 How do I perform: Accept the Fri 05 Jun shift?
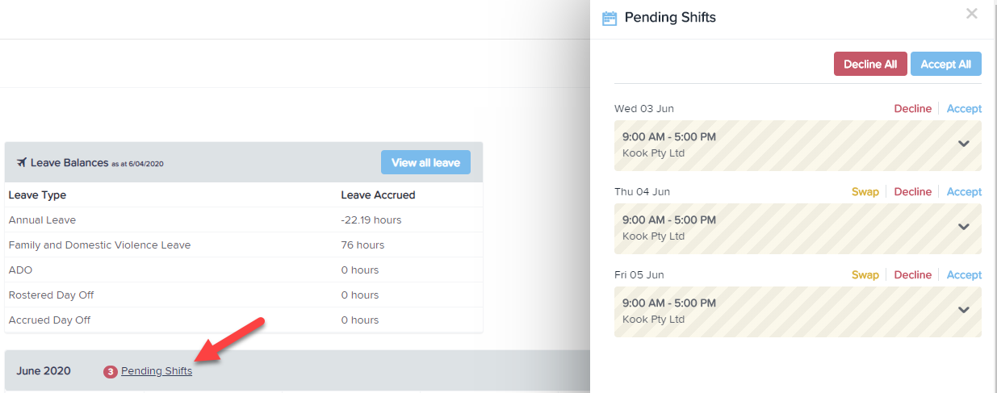[964, 275]
